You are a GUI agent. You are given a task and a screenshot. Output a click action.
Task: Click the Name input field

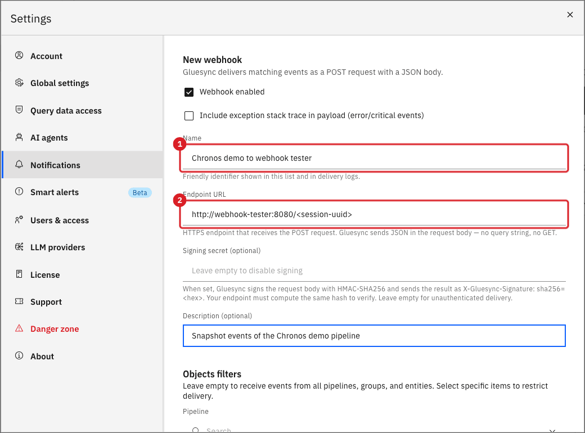click(x=374, y=158)
